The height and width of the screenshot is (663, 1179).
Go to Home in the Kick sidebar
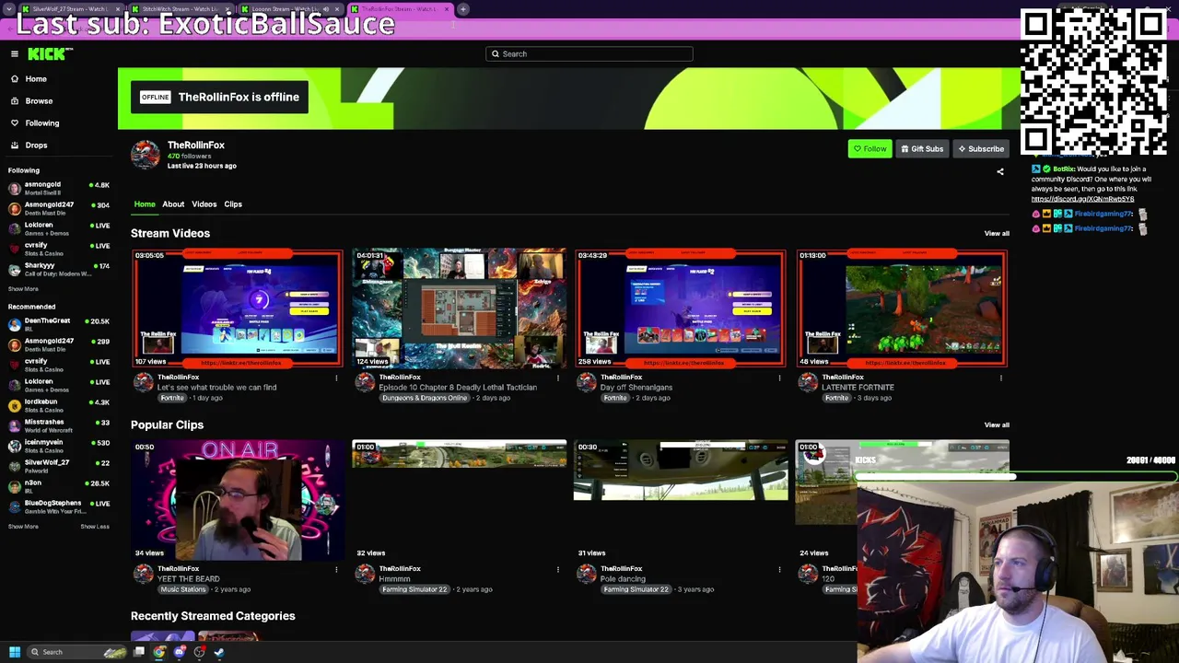(36, 78)
